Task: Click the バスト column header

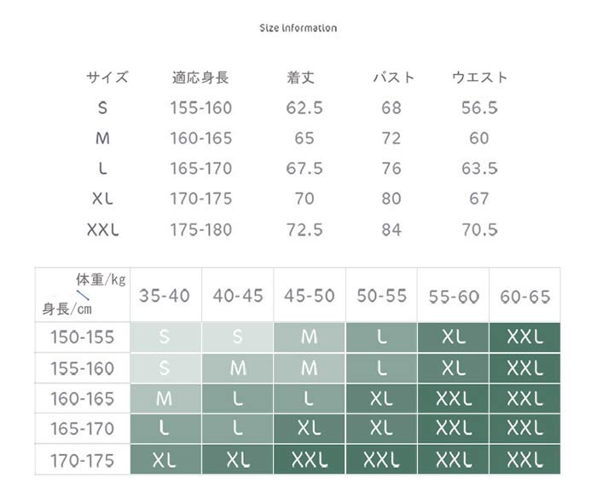Action: [394, 78]
